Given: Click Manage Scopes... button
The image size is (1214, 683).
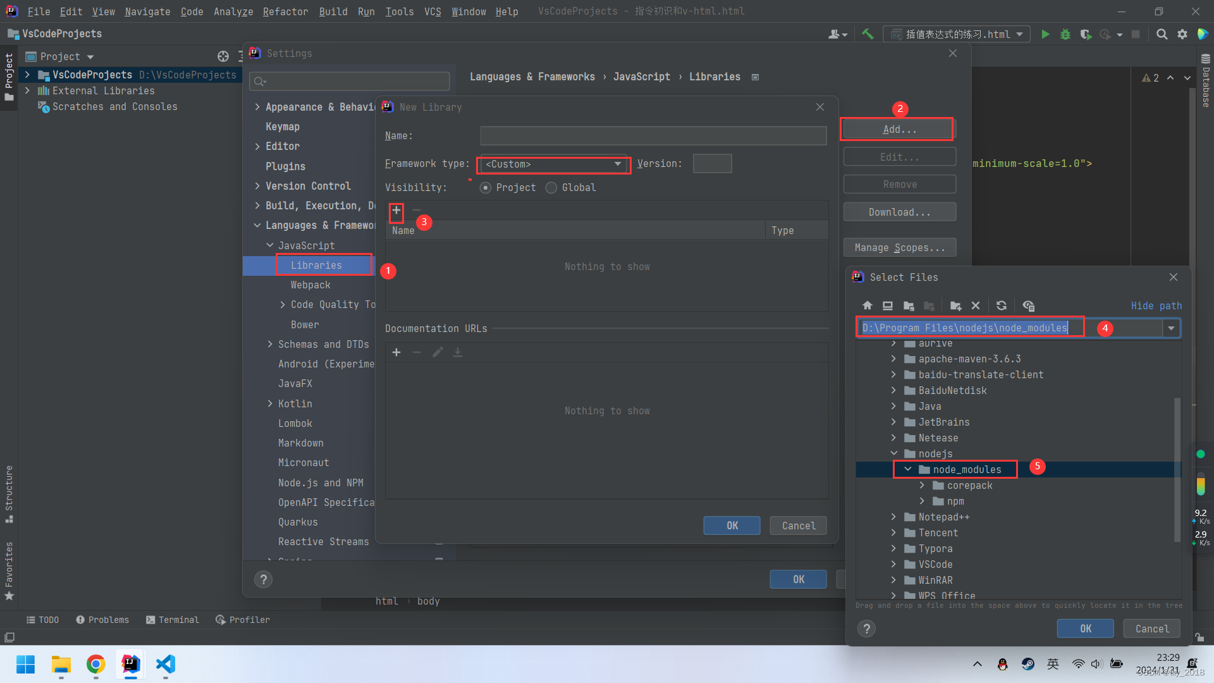Looking at the screenshot, I should (899, 247).
